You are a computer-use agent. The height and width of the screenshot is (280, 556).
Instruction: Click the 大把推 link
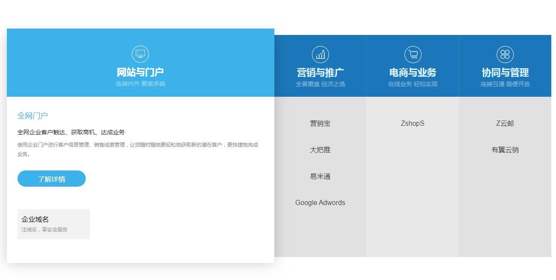[x=320, y=150]
